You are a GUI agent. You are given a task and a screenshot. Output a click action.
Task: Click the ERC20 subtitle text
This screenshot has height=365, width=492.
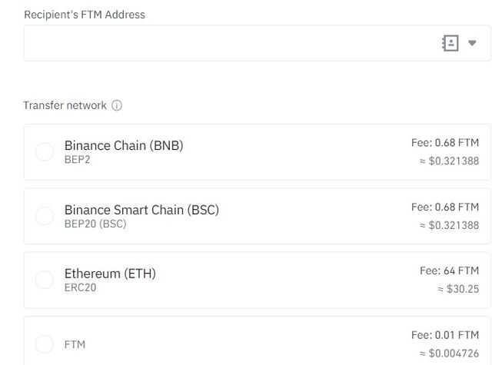coord(80,287)
